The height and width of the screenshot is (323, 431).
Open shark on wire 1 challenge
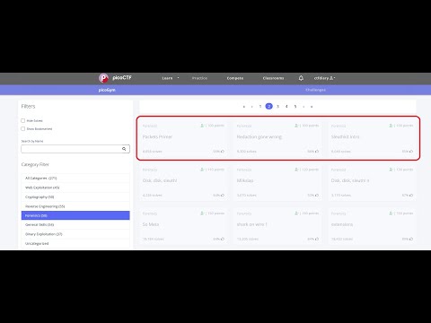tap(251, 224)
